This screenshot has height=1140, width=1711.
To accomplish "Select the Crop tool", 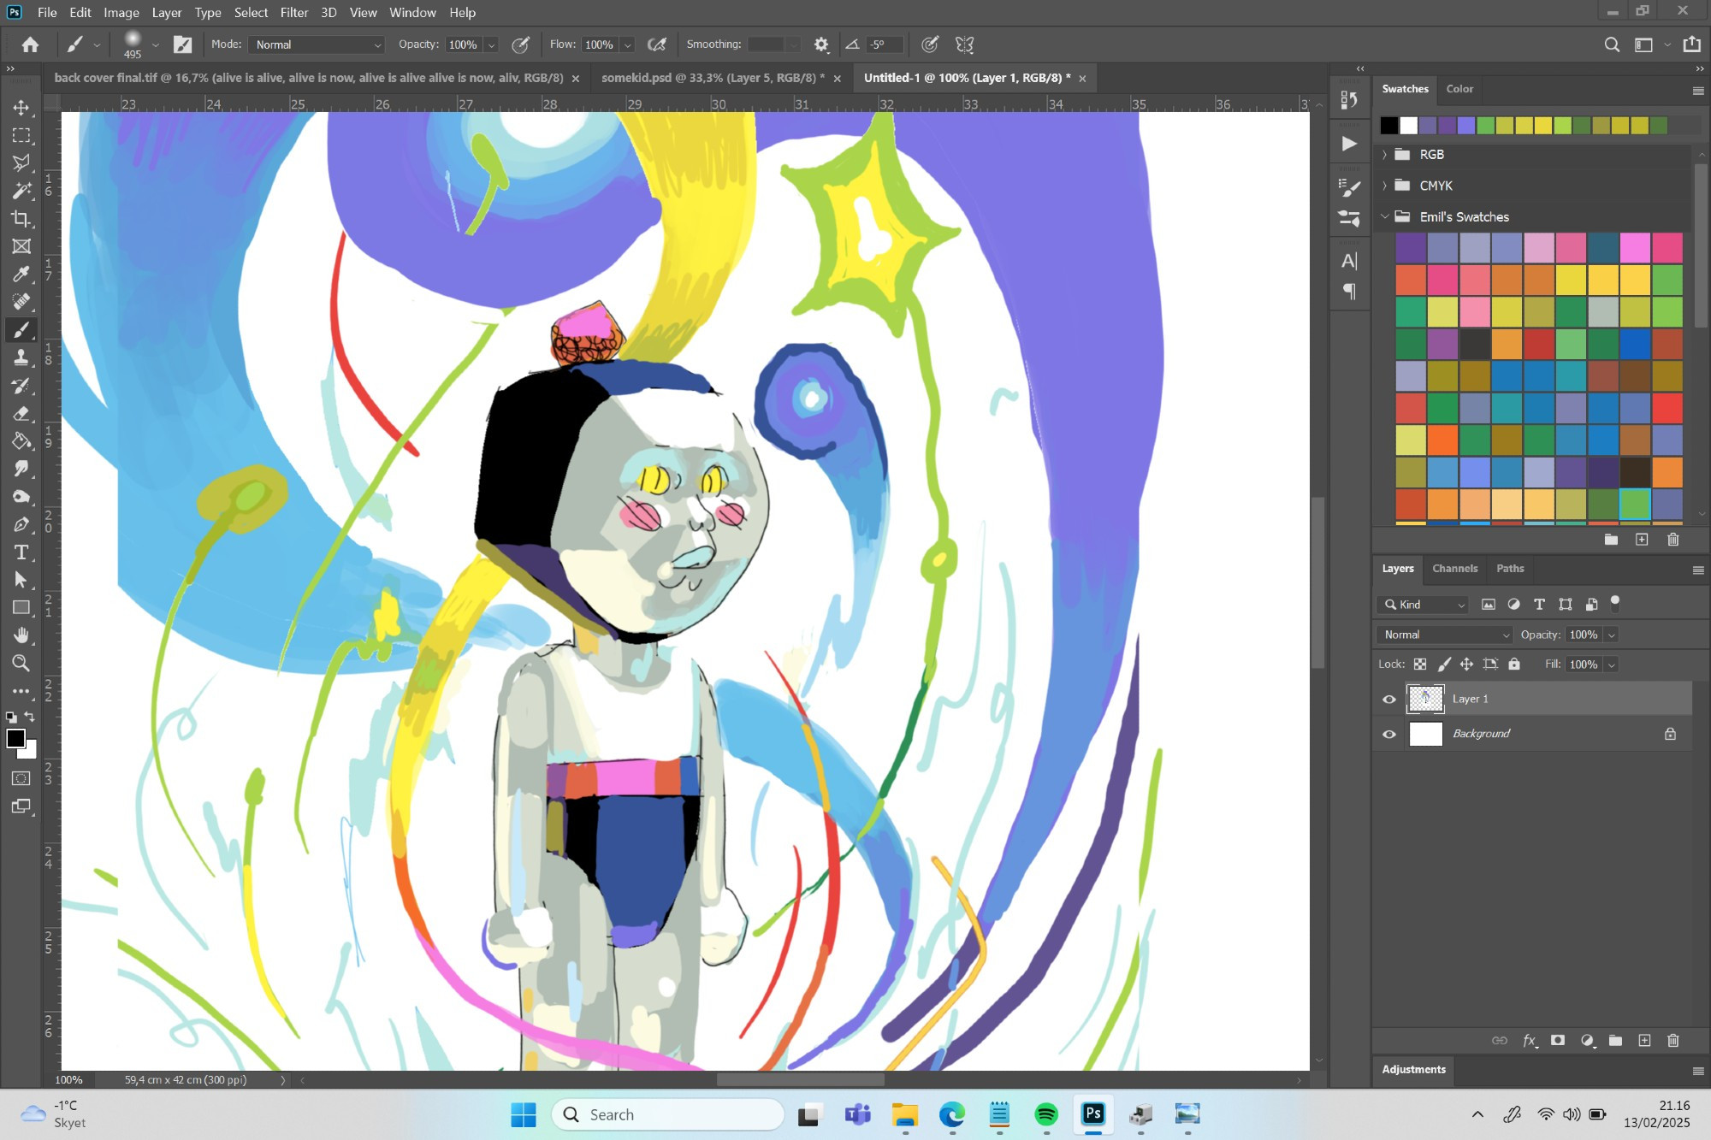I will pyautogui.click(x=21, y=219).
